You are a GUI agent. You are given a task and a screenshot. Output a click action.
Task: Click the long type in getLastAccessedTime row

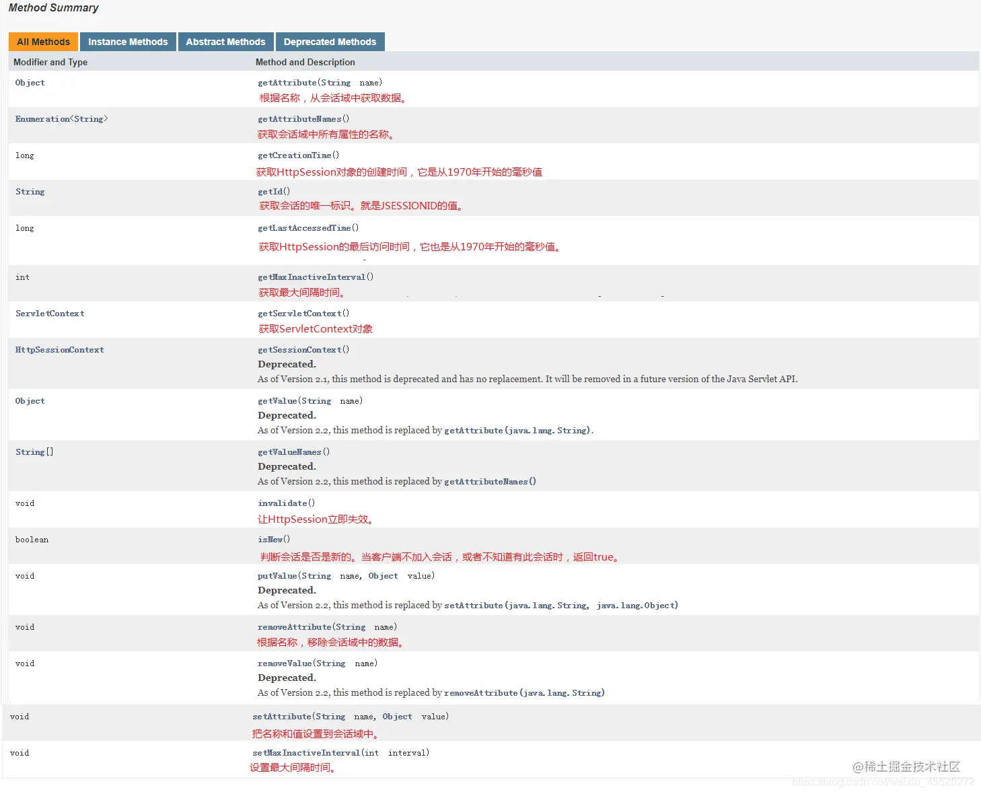coord(24,228)
